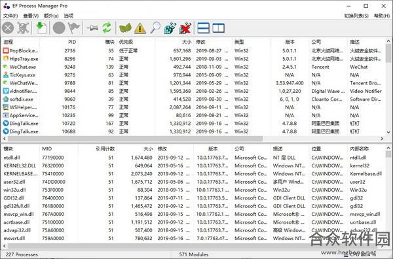The width and height of the screenshot is (393, 259).
Task: Sort processes by 进程 name column header
Action: 8,42
